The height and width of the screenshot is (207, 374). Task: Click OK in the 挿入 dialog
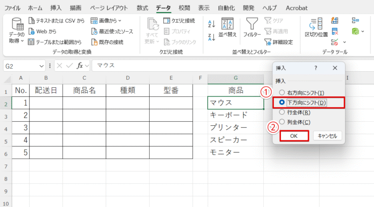[x=294, y=136]
